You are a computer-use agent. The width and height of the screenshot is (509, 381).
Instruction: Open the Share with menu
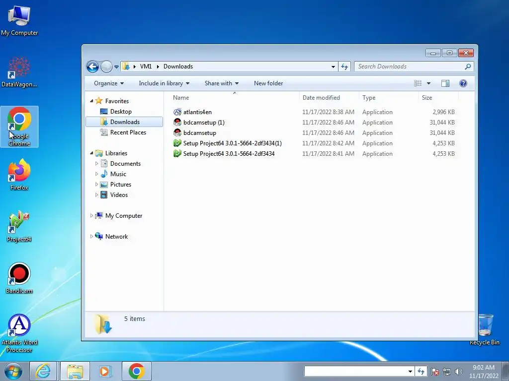click(x=222, y=83)
